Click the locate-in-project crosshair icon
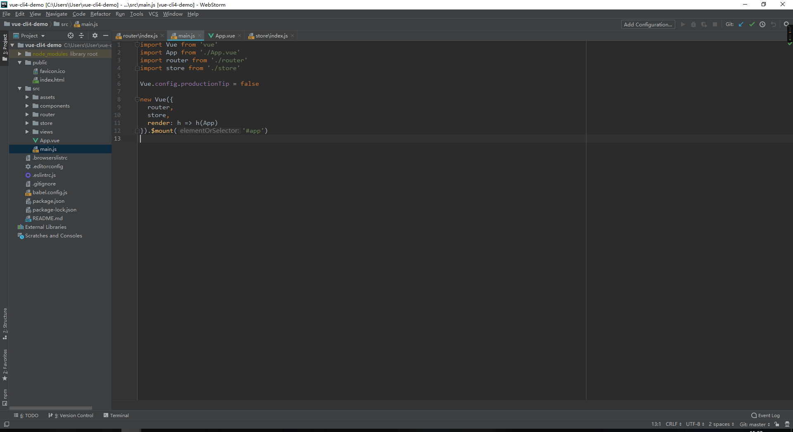This screenshot has width=793, height=432. pyautogui.click(x=71, y=36)
